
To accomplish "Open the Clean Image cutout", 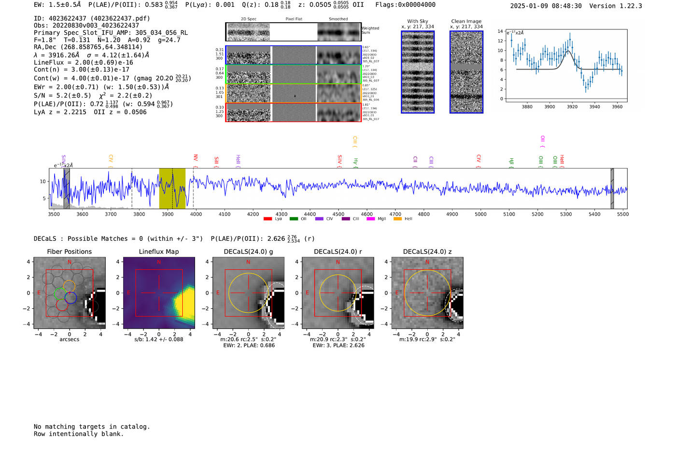I will pyautogui.click(x=466, y=72).
